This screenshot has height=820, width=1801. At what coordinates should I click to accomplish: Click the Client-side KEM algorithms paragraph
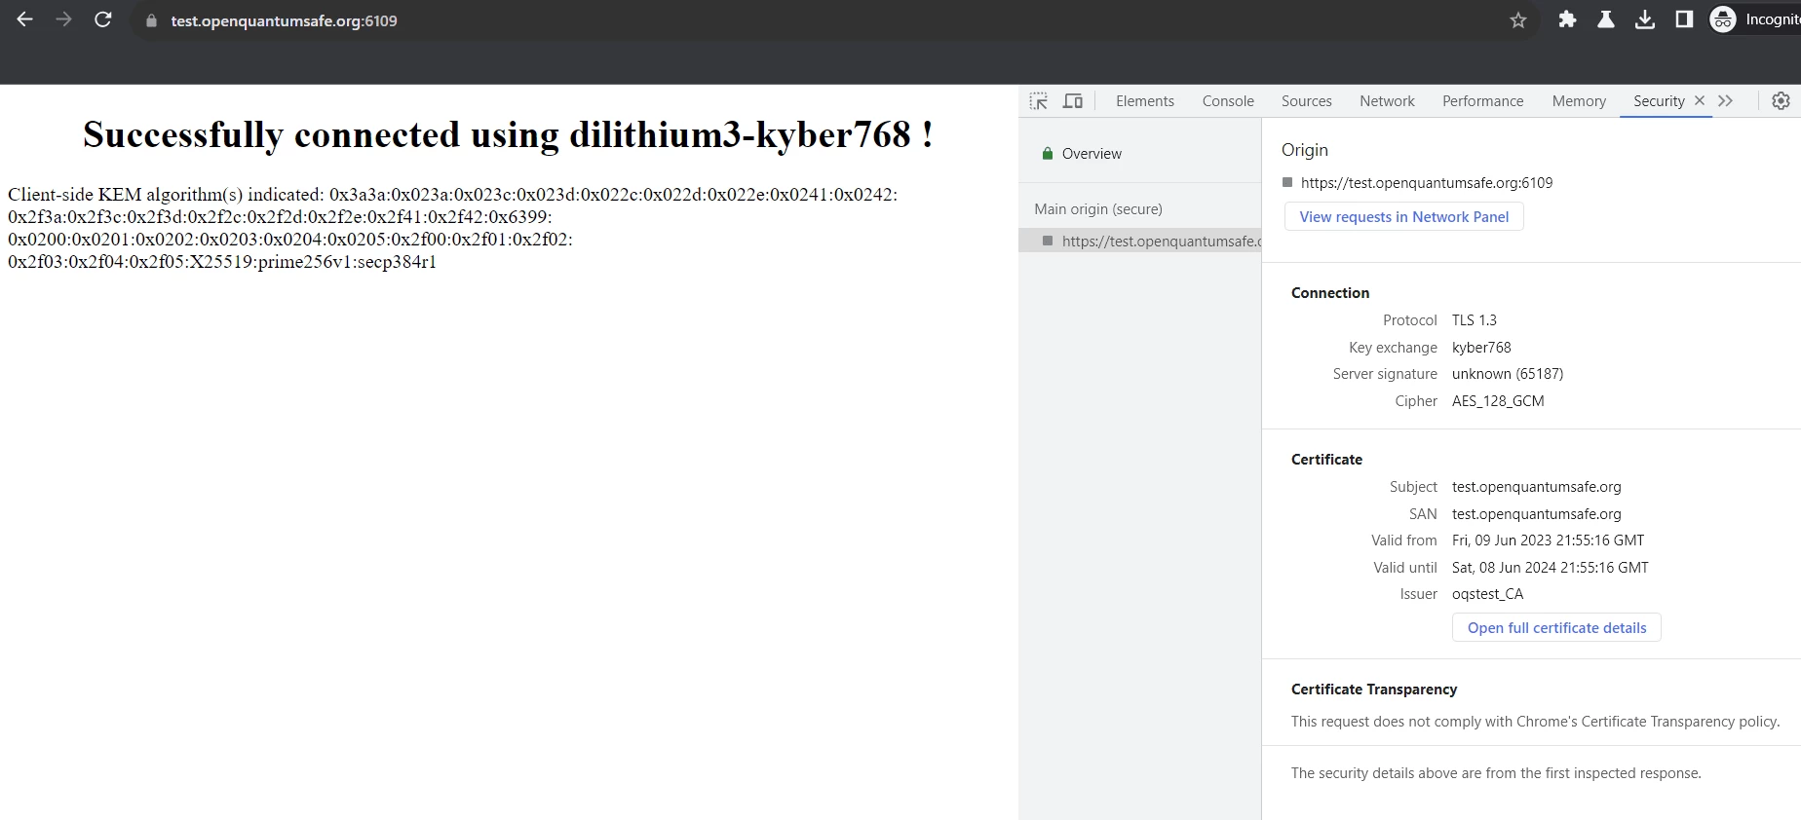[x=453, y=228]
